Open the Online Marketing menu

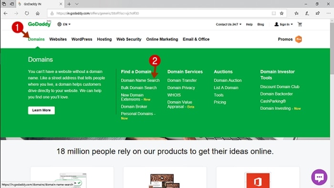[x=162, y=39]
